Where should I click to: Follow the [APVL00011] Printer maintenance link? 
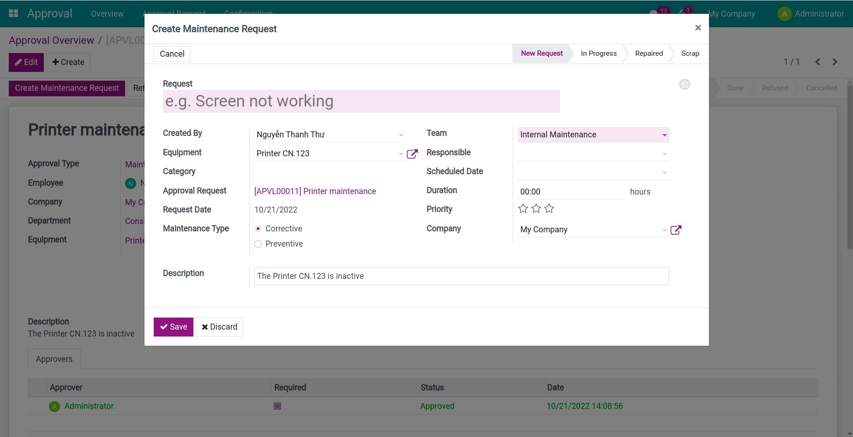pyautogui.click(x=315, y=191)
